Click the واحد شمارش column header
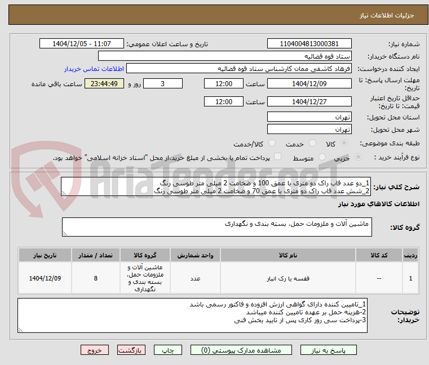Image resolution: width=429 pixels, height=365 pixels. [195, 255]
